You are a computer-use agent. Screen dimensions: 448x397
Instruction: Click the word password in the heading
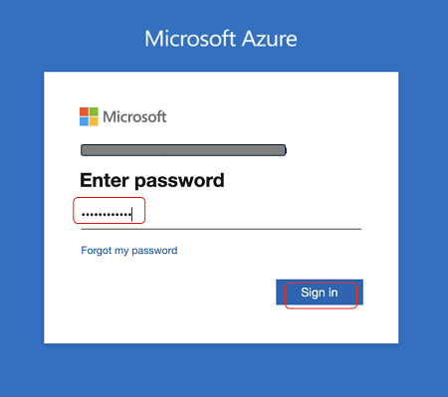[x=179, y=182]
